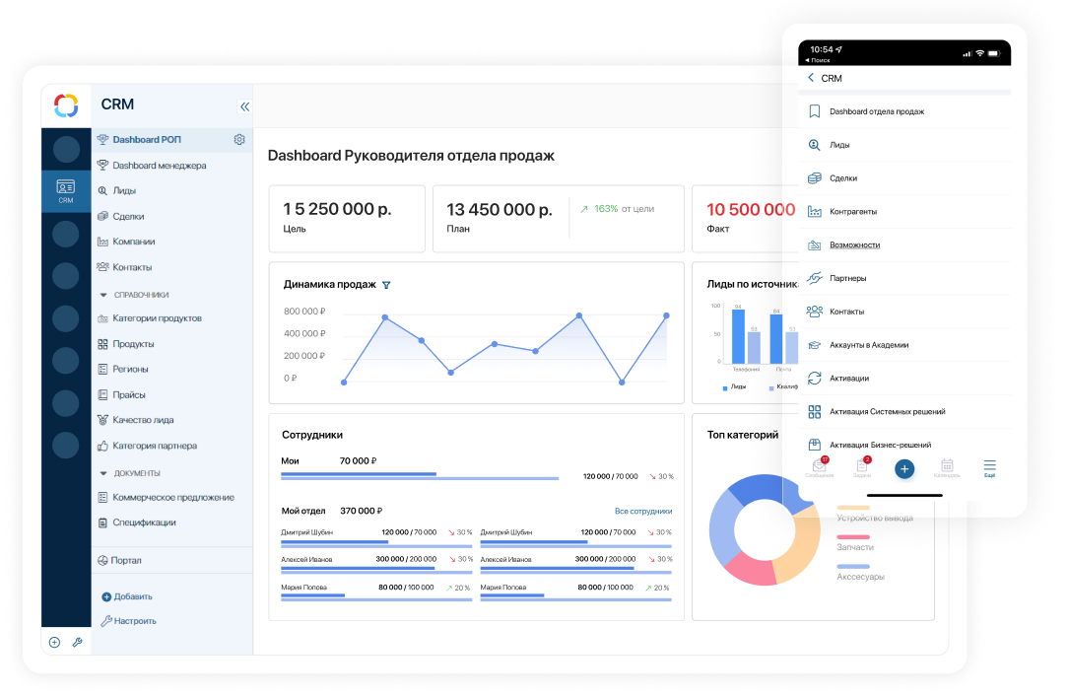Click the plus circle icon at rail bottom
The width and height of the screenshot is (1068, 696).
pyautogui.click(x=54, y=642)
